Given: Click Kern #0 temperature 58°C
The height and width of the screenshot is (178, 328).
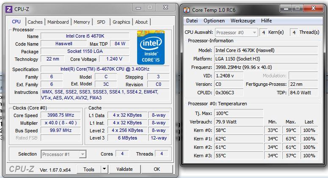Looking at the screenshot, I should pos(238,130).
